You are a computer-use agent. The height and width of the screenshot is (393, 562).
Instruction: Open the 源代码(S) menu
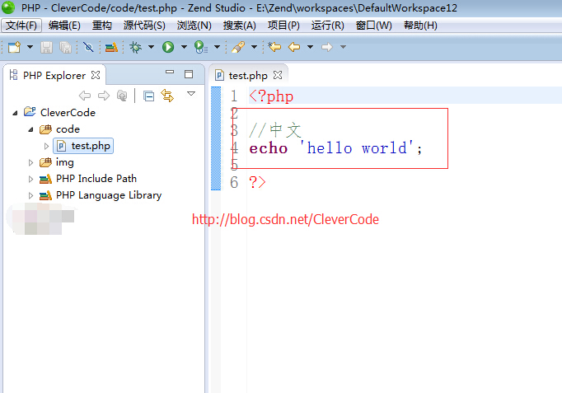pyautogui.click(x=144, y=26)
